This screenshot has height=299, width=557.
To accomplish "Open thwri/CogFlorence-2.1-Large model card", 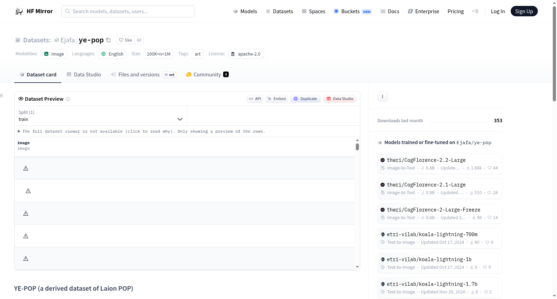I will pyautogui.click(x=440, y=189).
